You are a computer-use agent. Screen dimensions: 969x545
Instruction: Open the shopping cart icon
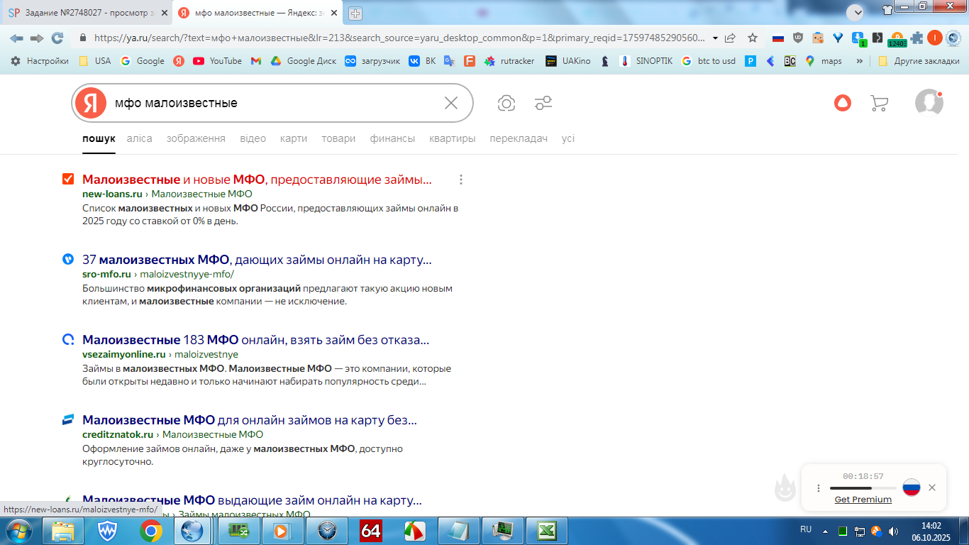click(x=879, y=103)
